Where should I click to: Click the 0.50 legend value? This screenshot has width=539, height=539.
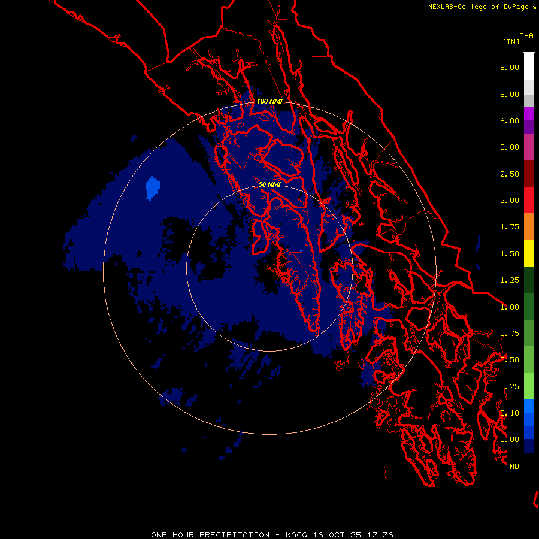[x=510, y=360]
